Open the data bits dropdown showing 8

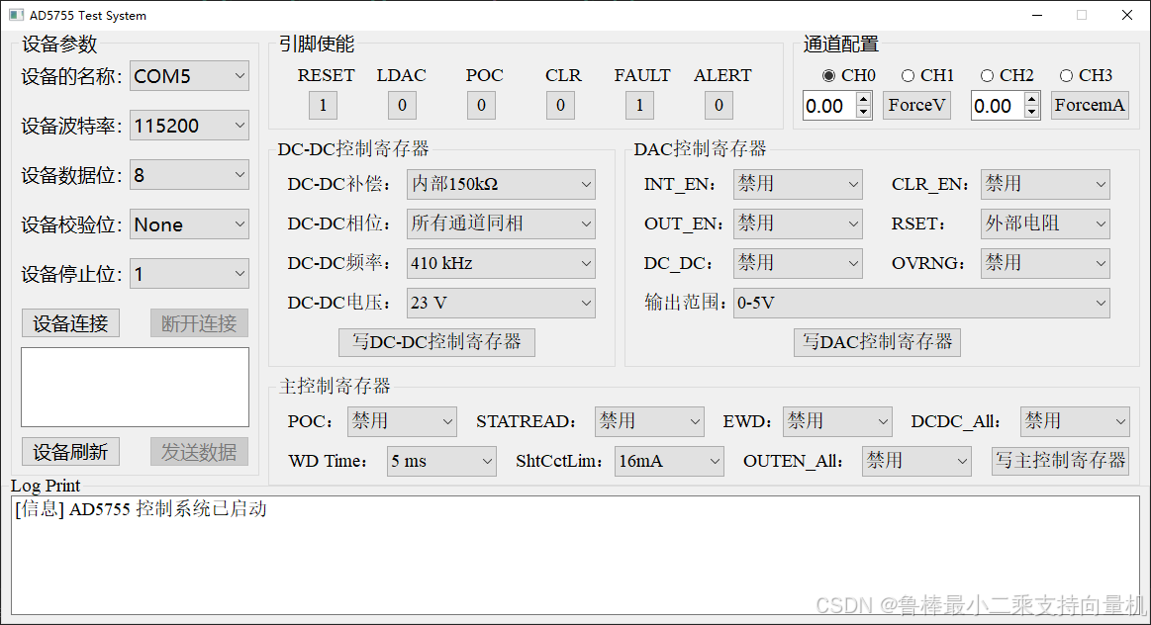tap(189, 175)
